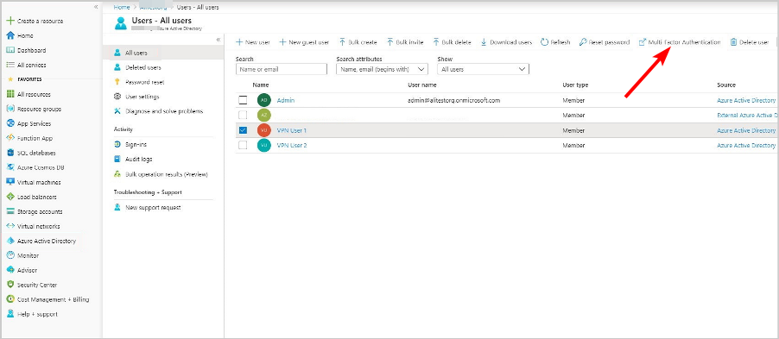Click the Users - All users breadcrumb
Screen dimensions: 779x339
click(x=198, y=8)
